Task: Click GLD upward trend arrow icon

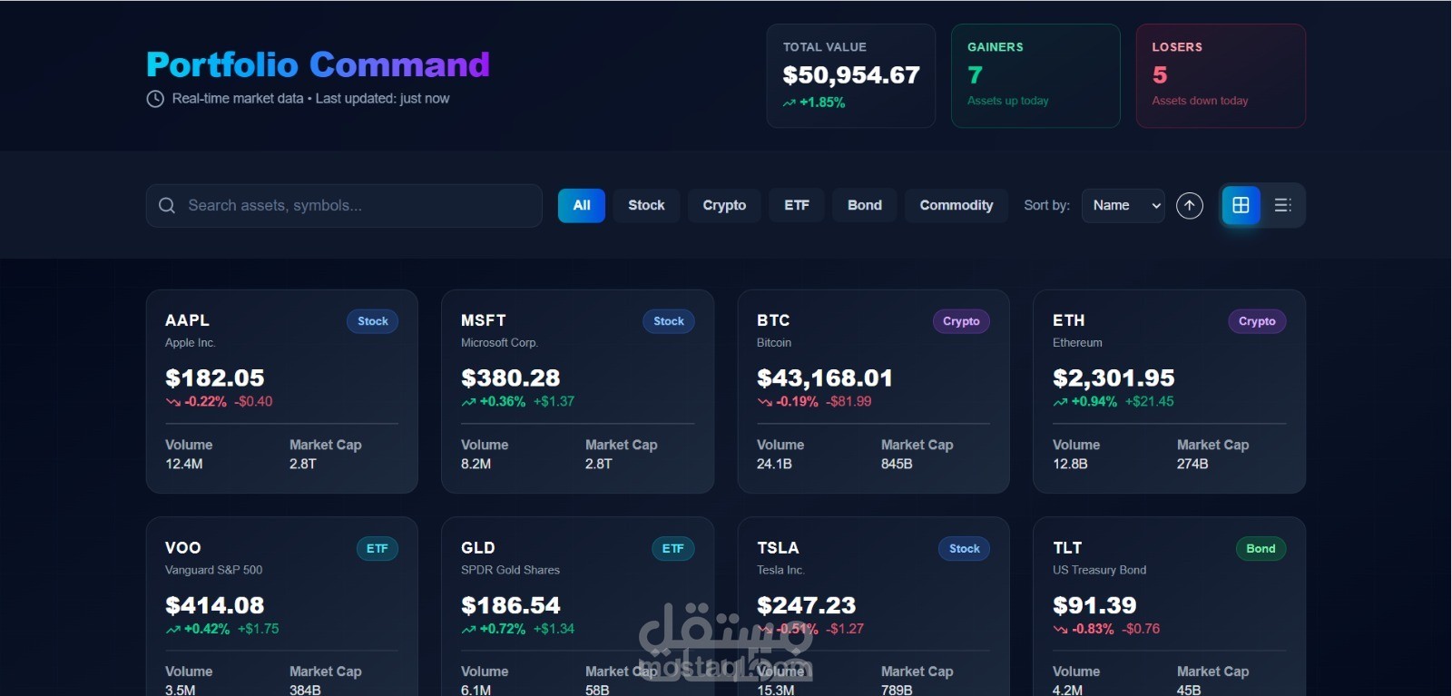Action: [x=468, y=629]
